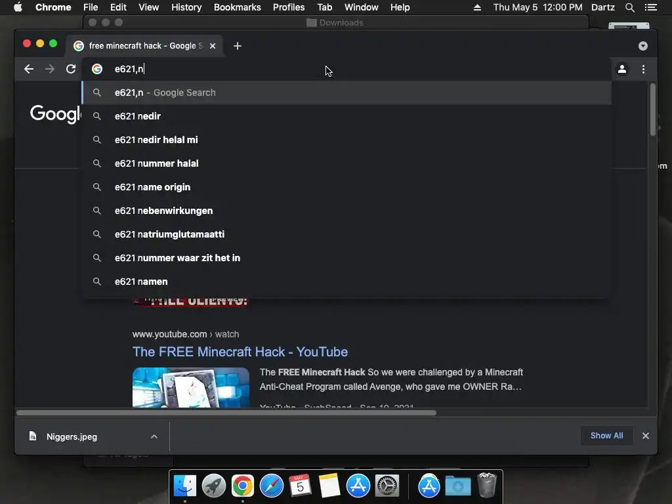The image size is (672, 504).
Task: Open the Window menu
Action: (x=362, y=7)
